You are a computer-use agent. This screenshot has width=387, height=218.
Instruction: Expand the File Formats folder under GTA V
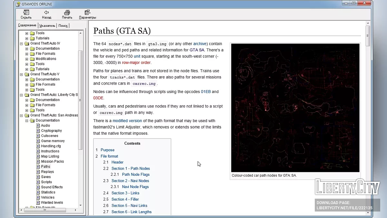pos(27,85)
